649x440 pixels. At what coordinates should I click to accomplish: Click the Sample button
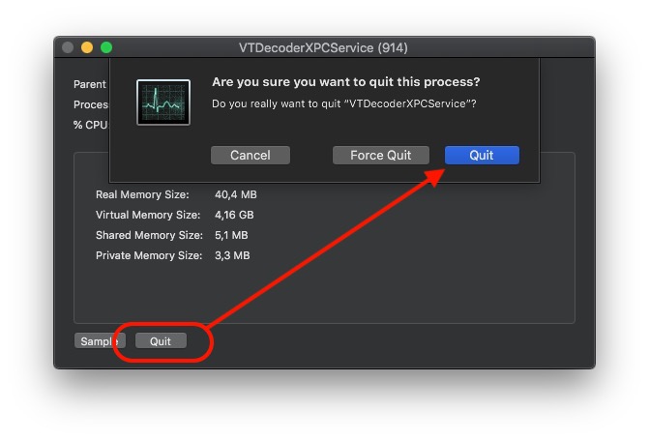pyautogui.click(x=99, y=341)
